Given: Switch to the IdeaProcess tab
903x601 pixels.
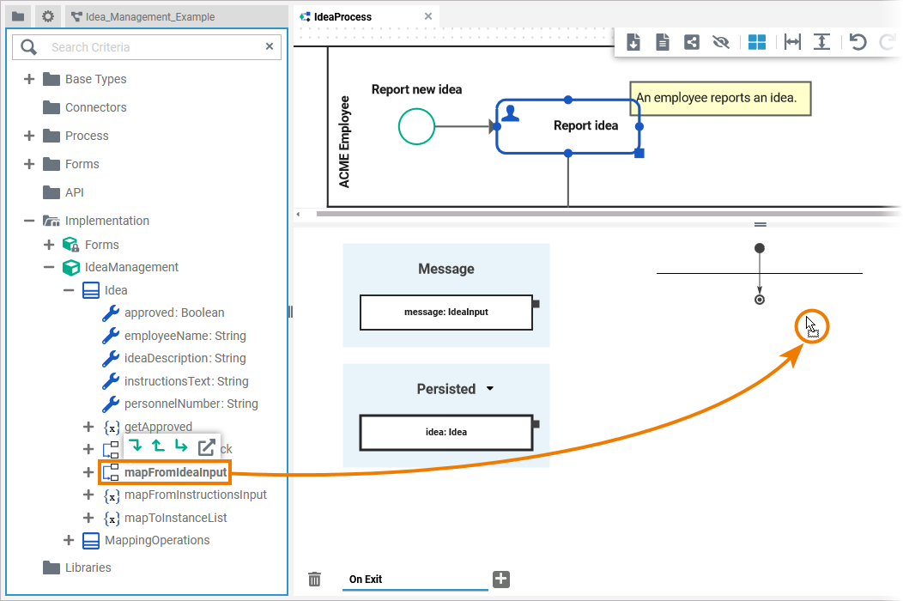Looking at the screenshot, I should (x=342, y=16).
